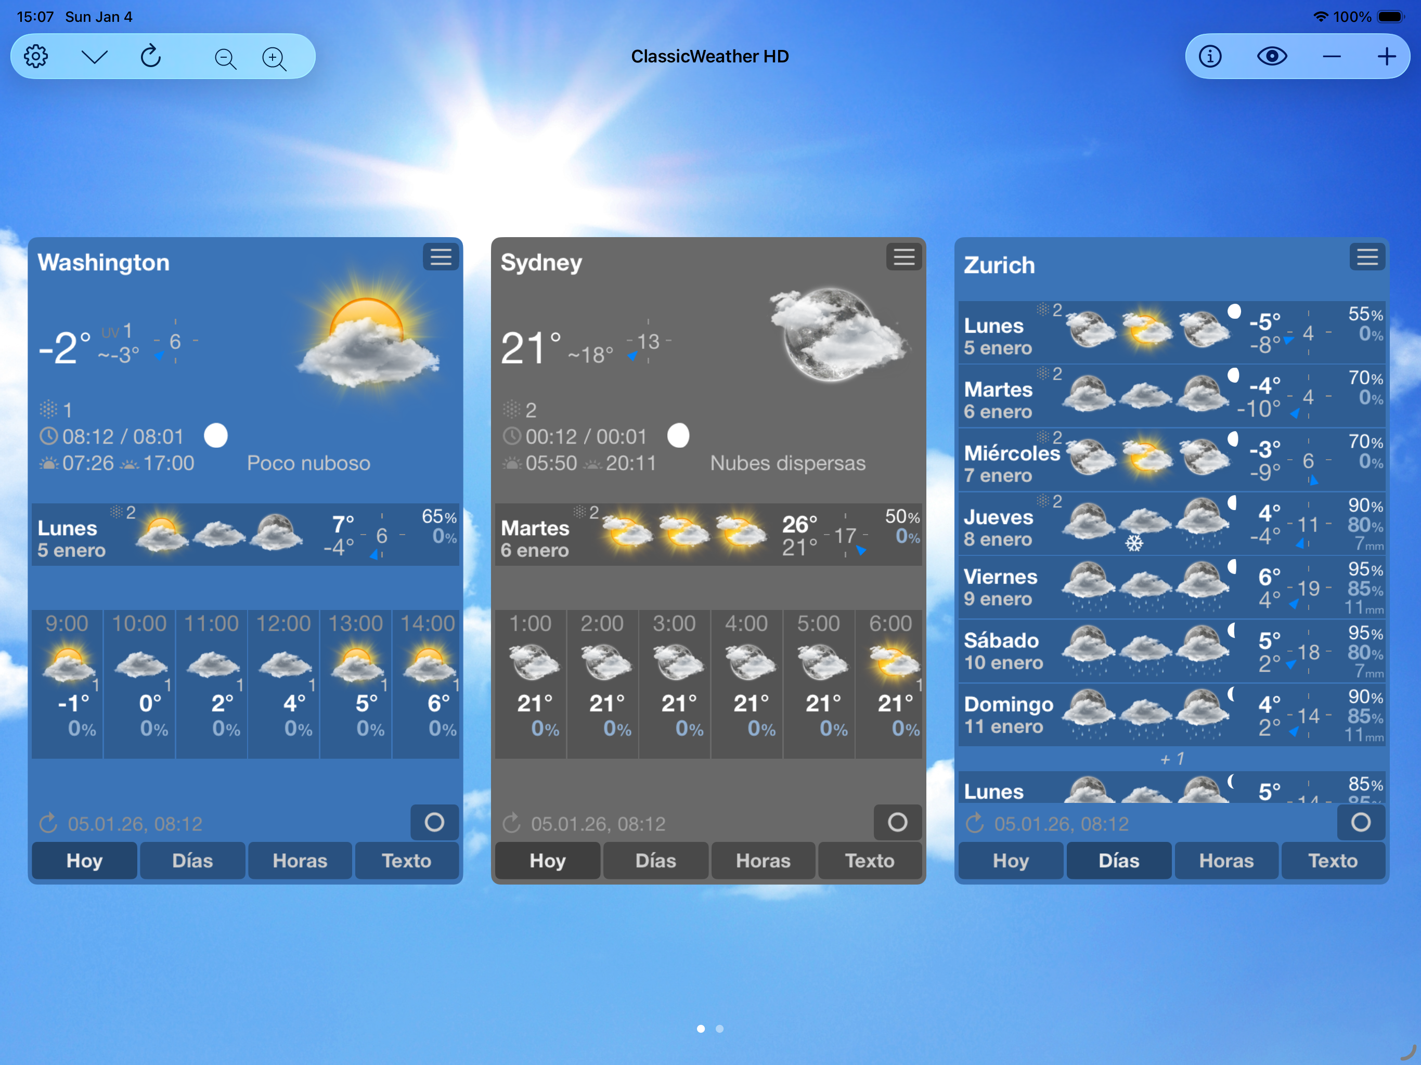
Task: Tap the minus icon to remove panel
Action: (x=1332, y=57)
